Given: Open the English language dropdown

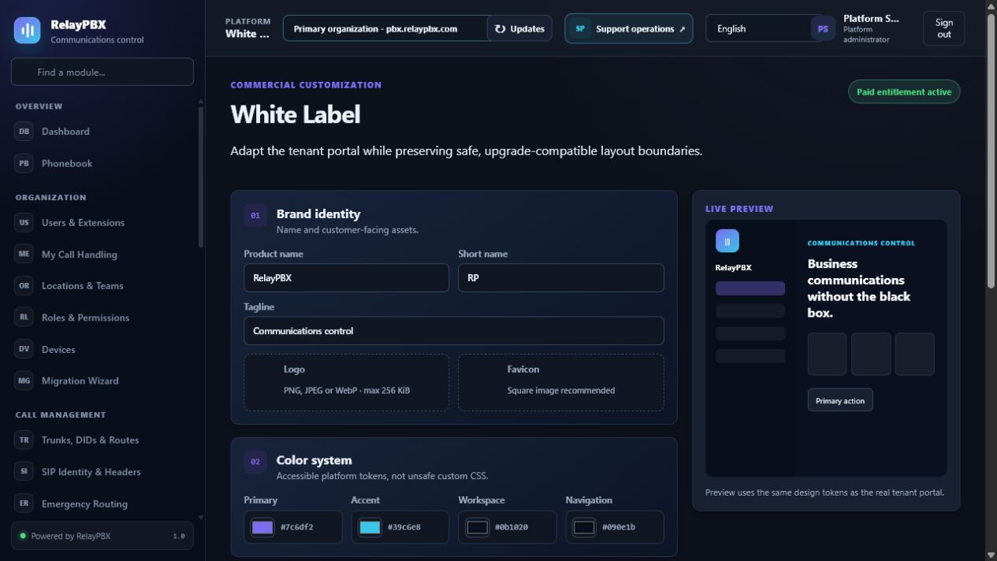Looking at the screenshot, I should click(x=758, y=28).
